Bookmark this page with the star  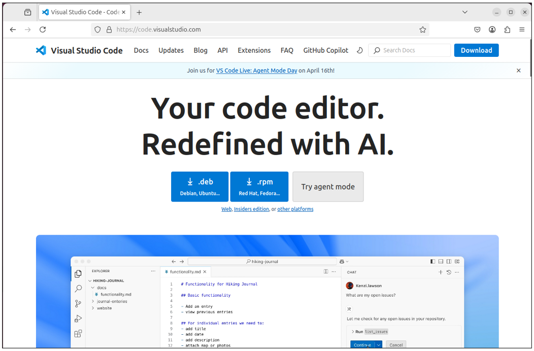click(423, 29)
